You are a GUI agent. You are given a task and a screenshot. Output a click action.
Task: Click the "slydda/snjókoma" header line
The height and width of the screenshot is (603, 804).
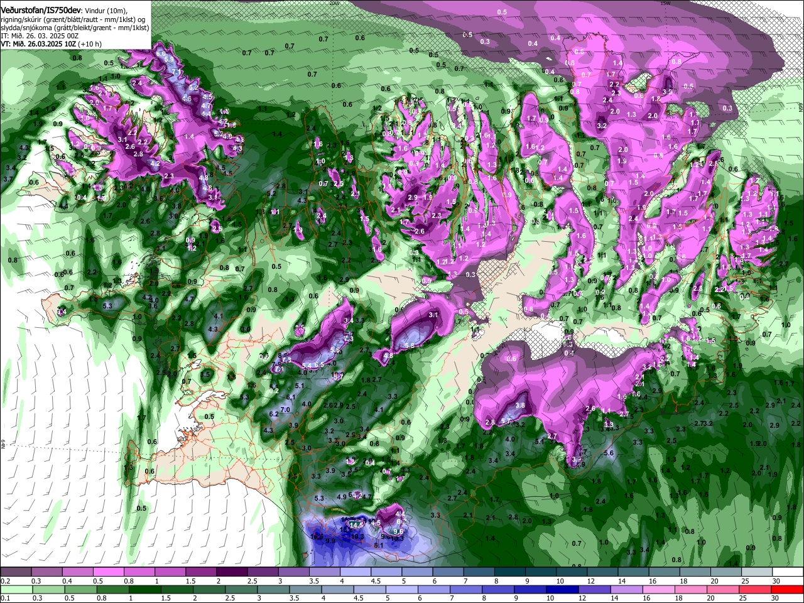(x=74, y=28)
